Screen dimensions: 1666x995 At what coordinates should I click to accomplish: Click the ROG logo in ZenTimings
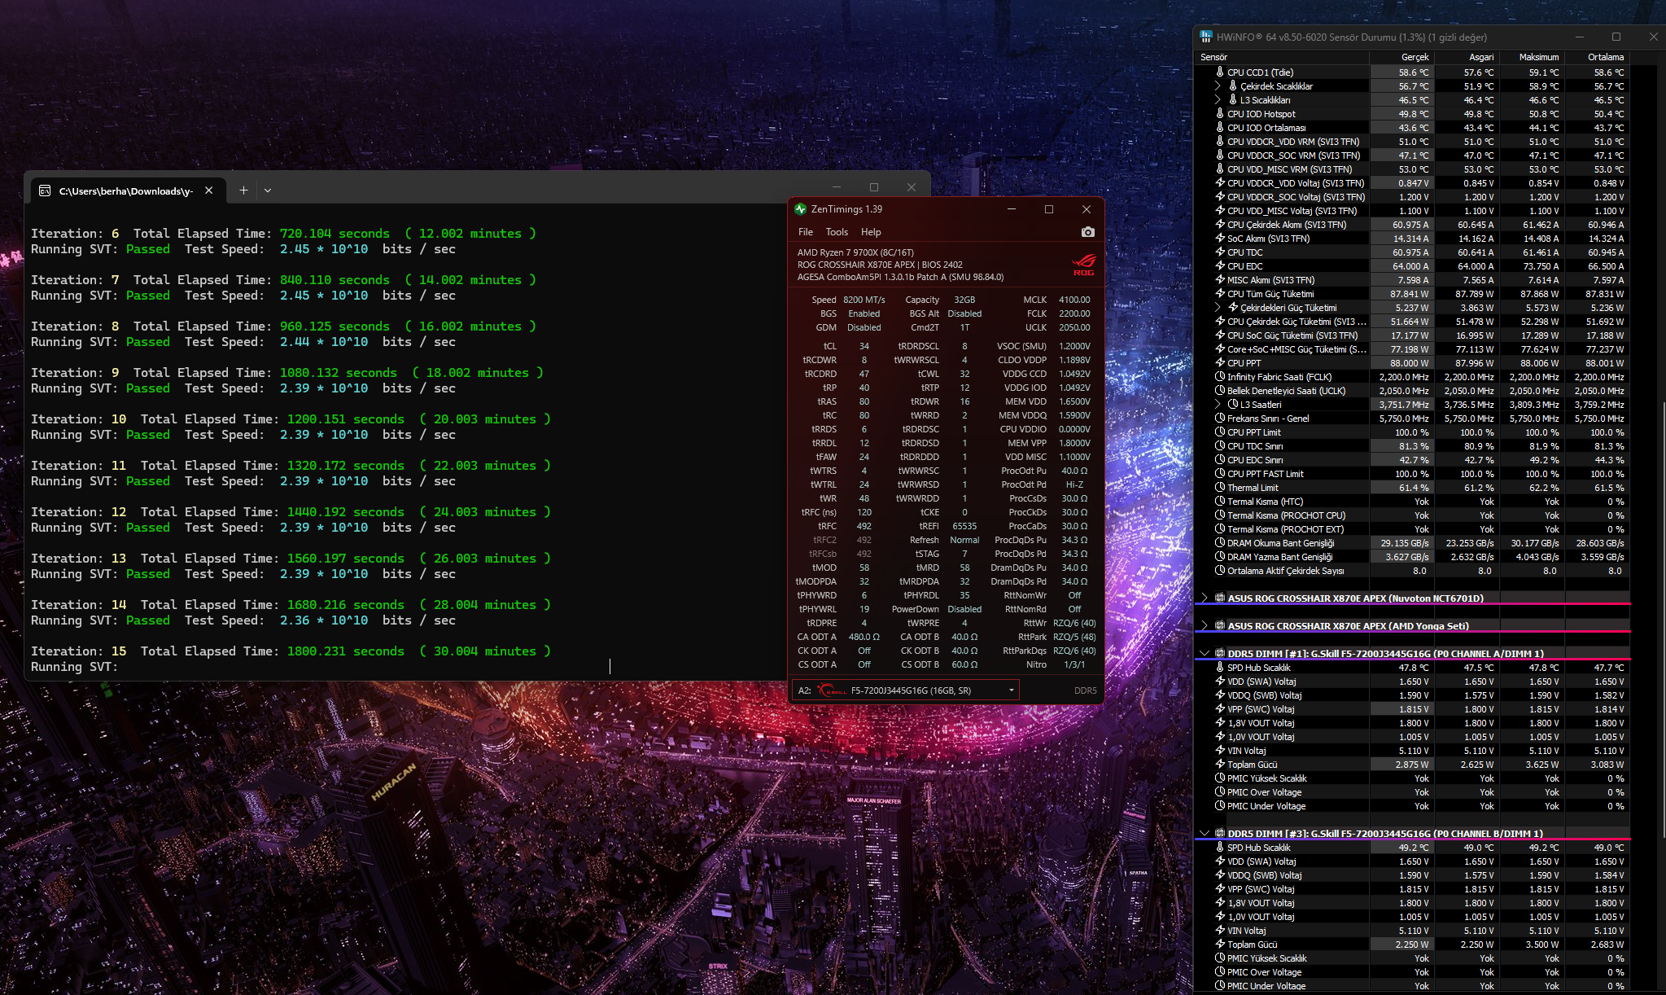(x=1083, y=265)
